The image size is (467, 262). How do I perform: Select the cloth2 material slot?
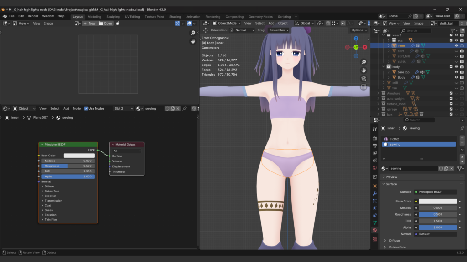tap(394, 139)
